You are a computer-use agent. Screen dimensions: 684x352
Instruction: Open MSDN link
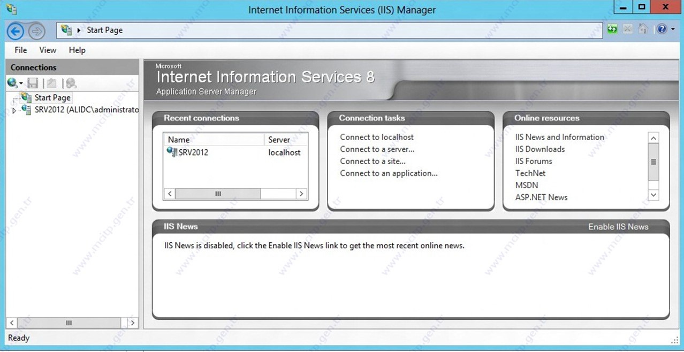(x=527, y=185)
